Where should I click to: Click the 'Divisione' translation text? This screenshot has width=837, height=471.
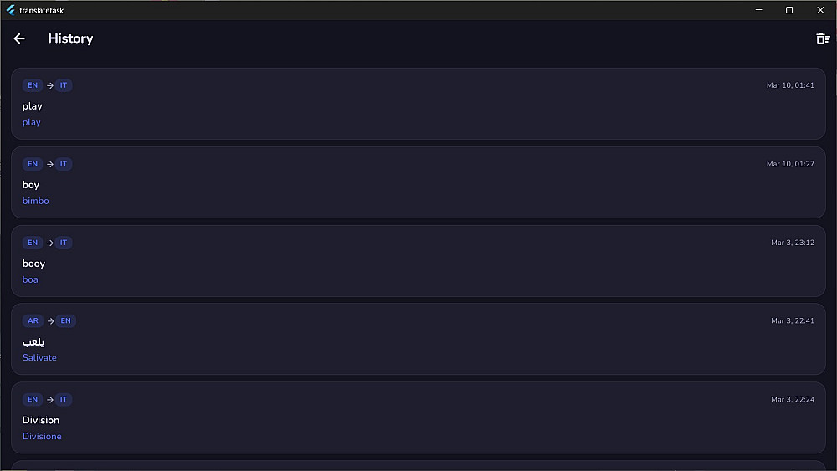(x=42, y=436)
